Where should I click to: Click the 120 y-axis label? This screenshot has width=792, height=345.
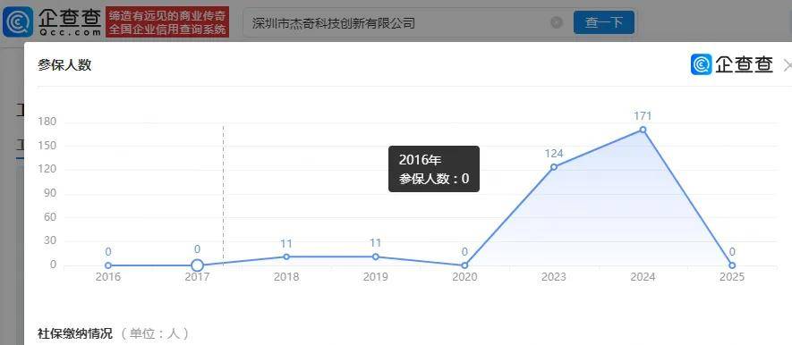click(47, 170)
